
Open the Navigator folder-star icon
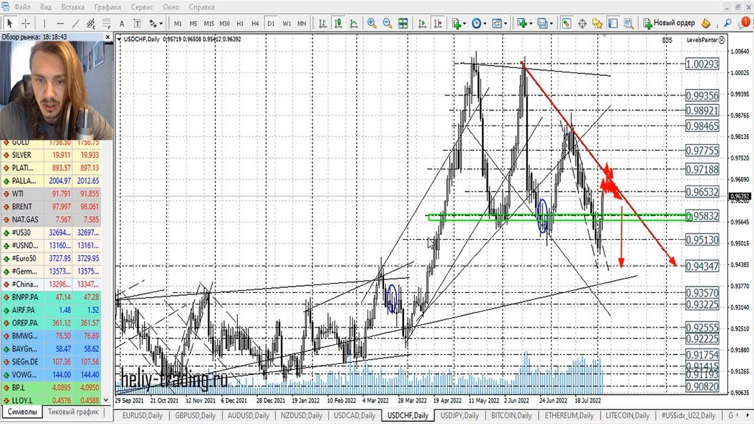597,24
